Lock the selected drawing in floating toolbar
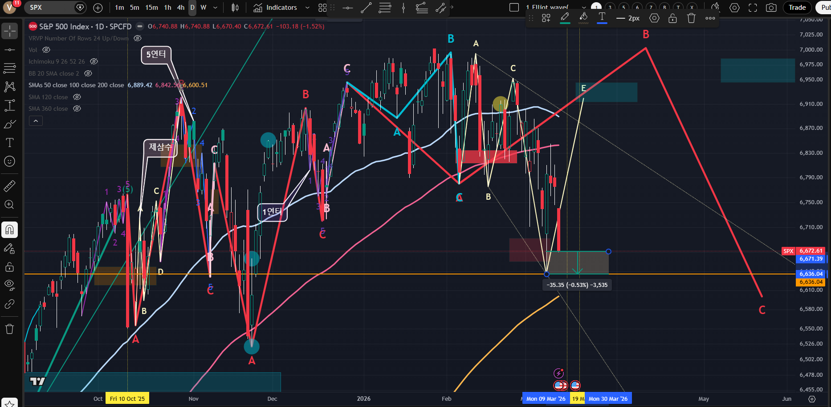This screenshot has width=831, height=407. [x=672, y=18]
